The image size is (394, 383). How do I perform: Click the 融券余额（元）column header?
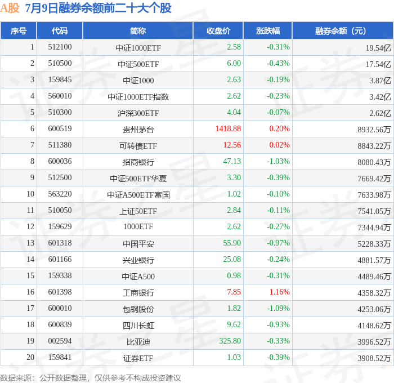click(342, 31)
